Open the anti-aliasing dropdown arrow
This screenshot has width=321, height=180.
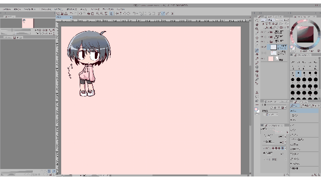(x=285, y=148)
